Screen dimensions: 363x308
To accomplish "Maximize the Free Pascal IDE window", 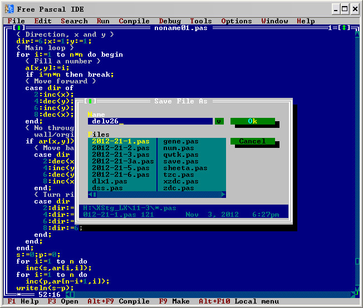I will coord(345,9).
